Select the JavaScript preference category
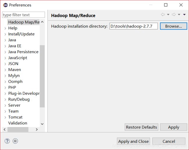The image size is (189, 150). coord(18,58)
